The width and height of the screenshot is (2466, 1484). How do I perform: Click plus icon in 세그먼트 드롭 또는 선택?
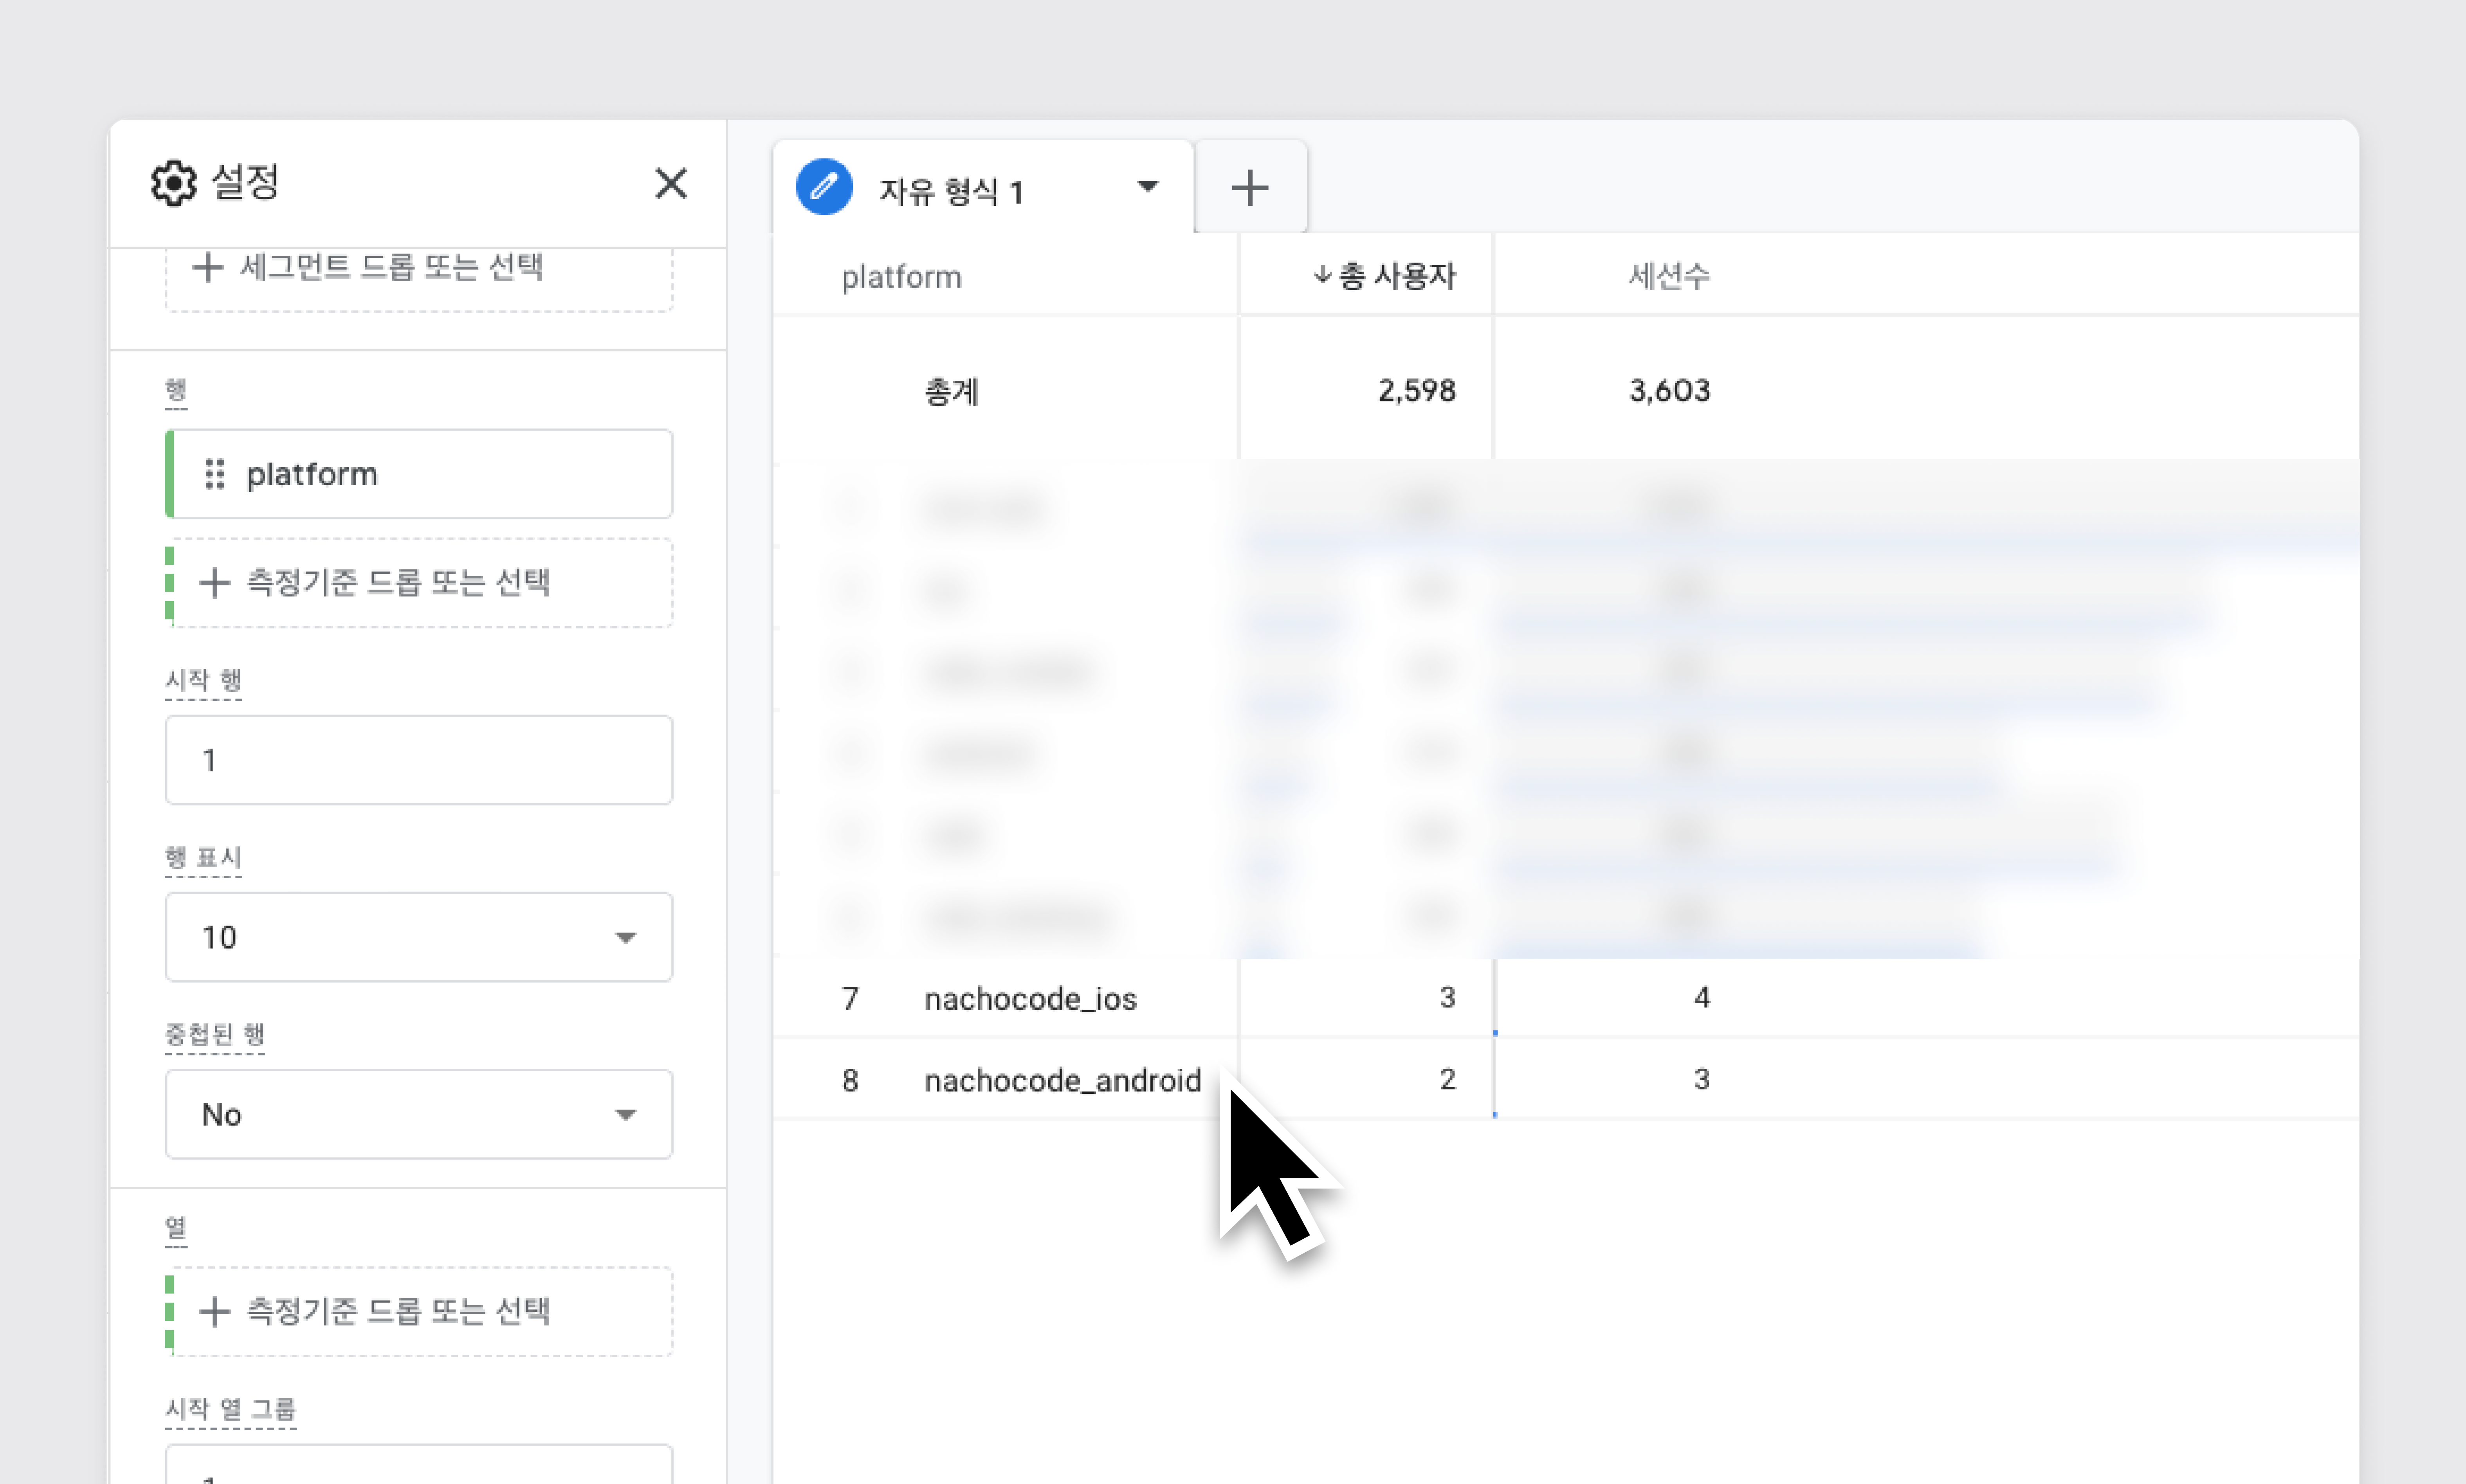(207, 267)
